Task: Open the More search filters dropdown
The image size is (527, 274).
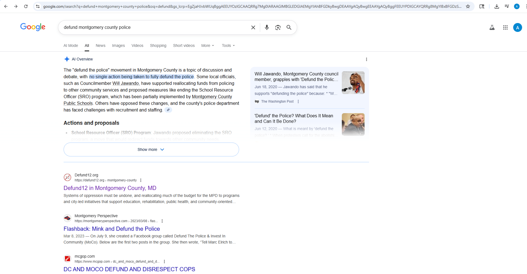Action: [207, 45]
